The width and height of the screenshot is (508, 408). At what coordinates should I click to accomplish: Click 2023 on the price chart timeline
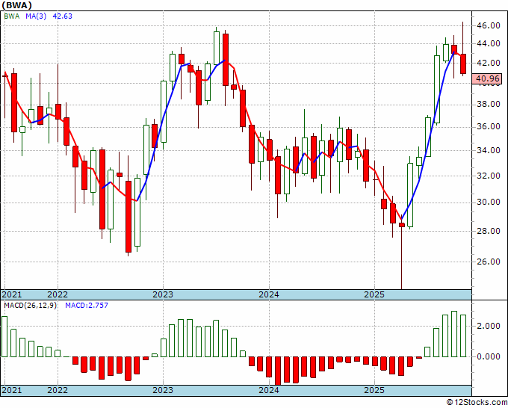click(163, 294)
